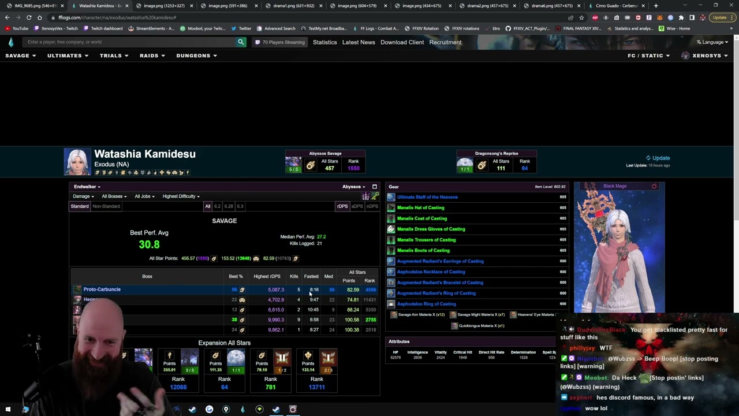Open the Damage metric dropdown
The width and height of the screenshot is (739, 416).
(x=83, y=196)
